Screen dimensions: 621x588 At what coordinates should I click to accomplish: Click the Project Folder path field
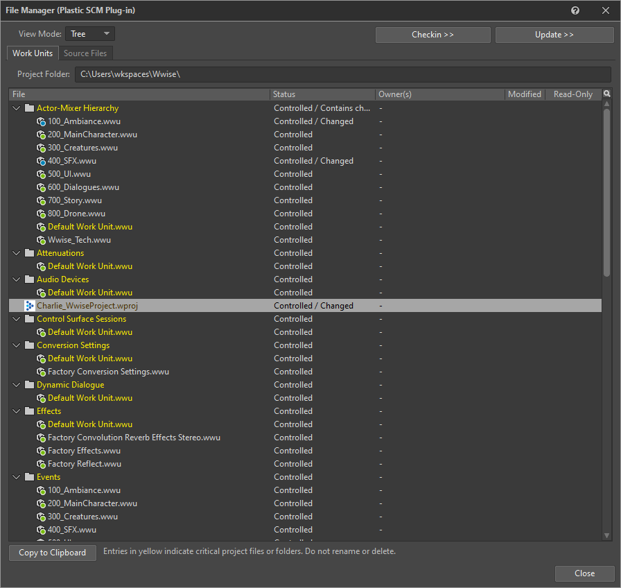pos(343,74)
